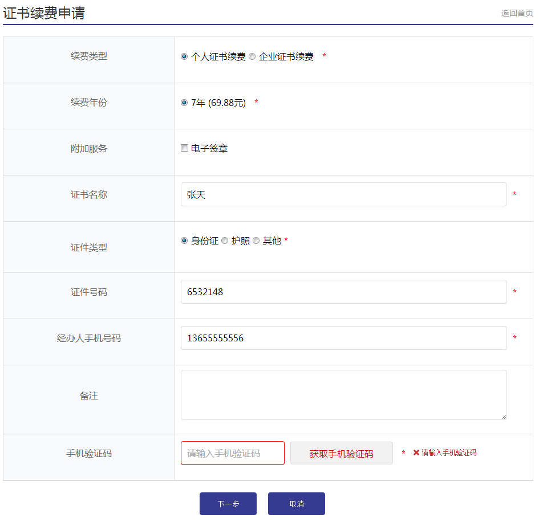Click the 证件号码 input field

[x=344, y=292]
